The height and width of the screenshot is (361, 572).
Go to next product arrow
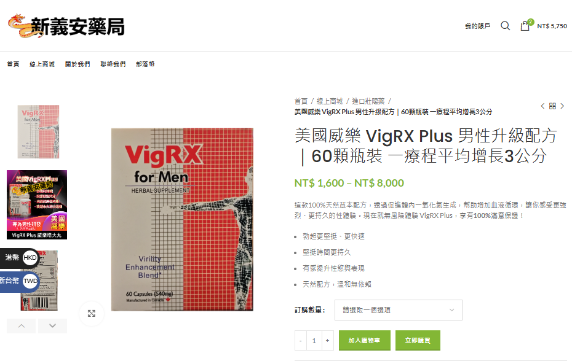(562, 106)
